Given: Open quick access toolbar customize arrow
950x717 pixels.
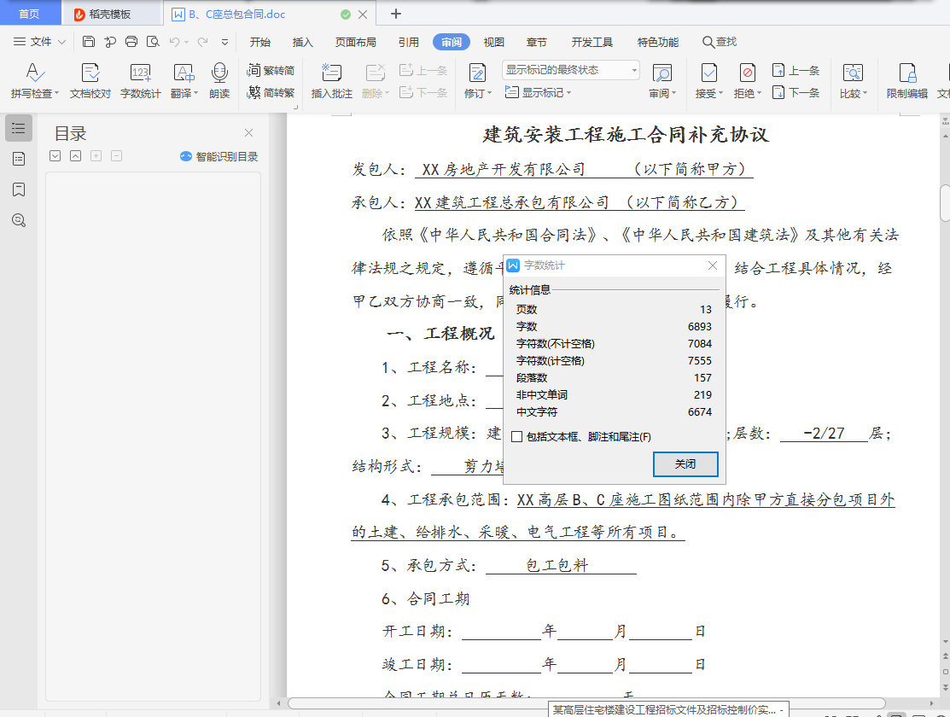Looking at the screenshot, I should click(x=224, y=42).
